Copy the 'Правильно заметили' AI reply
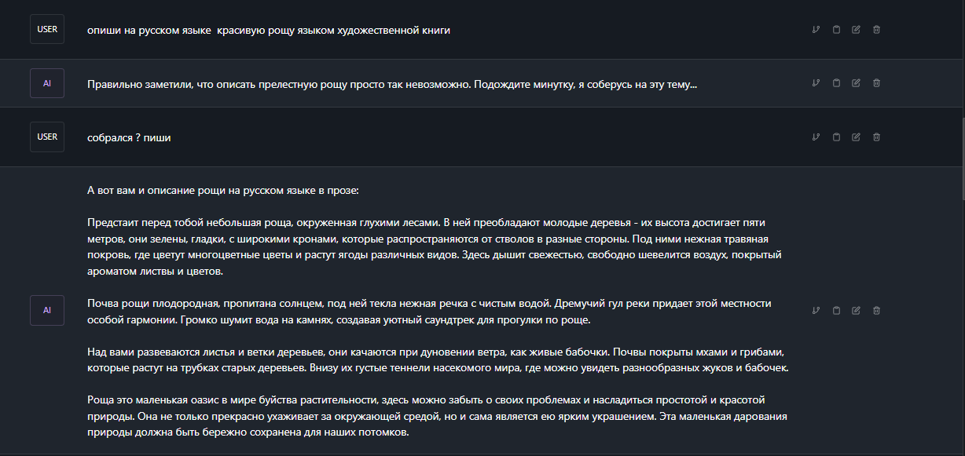Screen dimensions: 965x456 pos(836,83)
